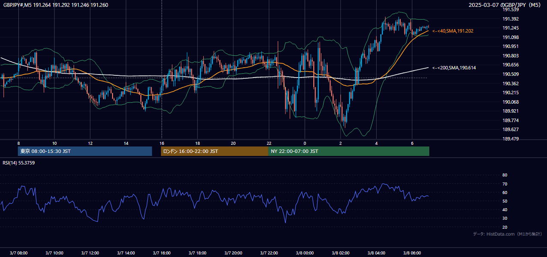Click hour tick 8 below the price chart
This screenshot has height=257, width=547.
coord(18,143)
